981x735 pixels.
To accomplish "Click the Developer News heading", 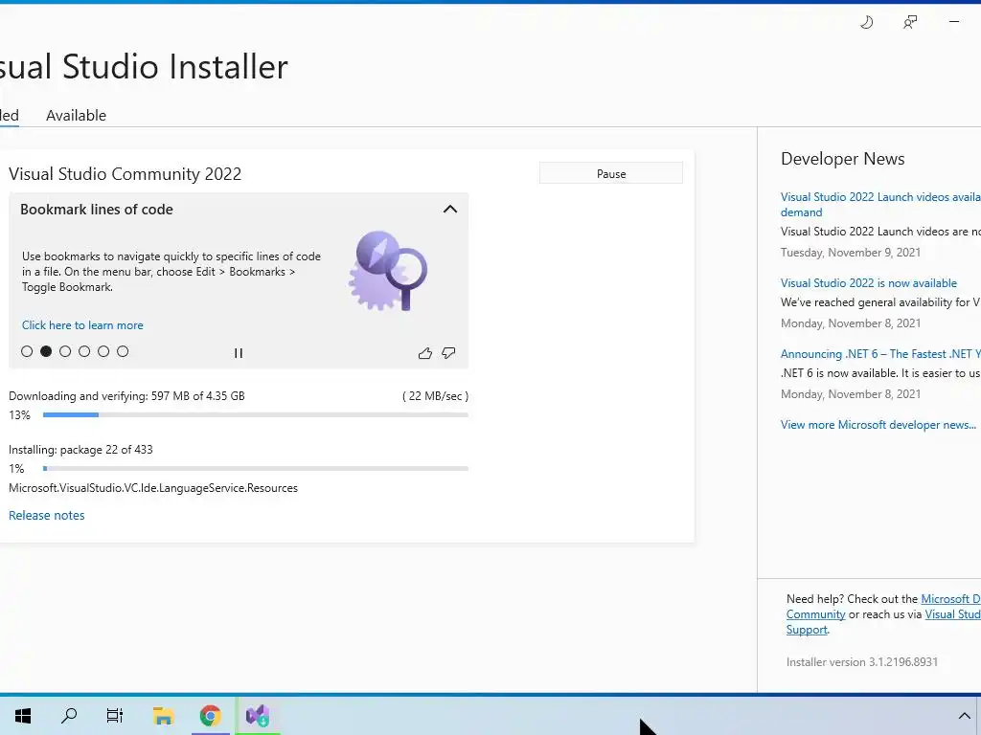I will click(x=843, y=159).
